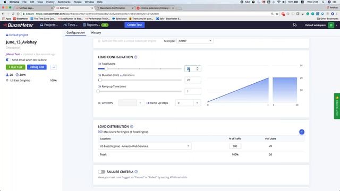Open the Default workspace selector
The image size is (340, 191).
pos(315,25)
